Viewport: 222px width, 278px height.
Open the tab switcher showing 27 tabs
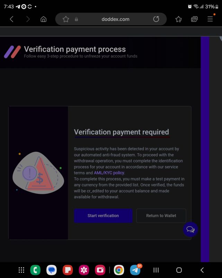pos(195,19)
